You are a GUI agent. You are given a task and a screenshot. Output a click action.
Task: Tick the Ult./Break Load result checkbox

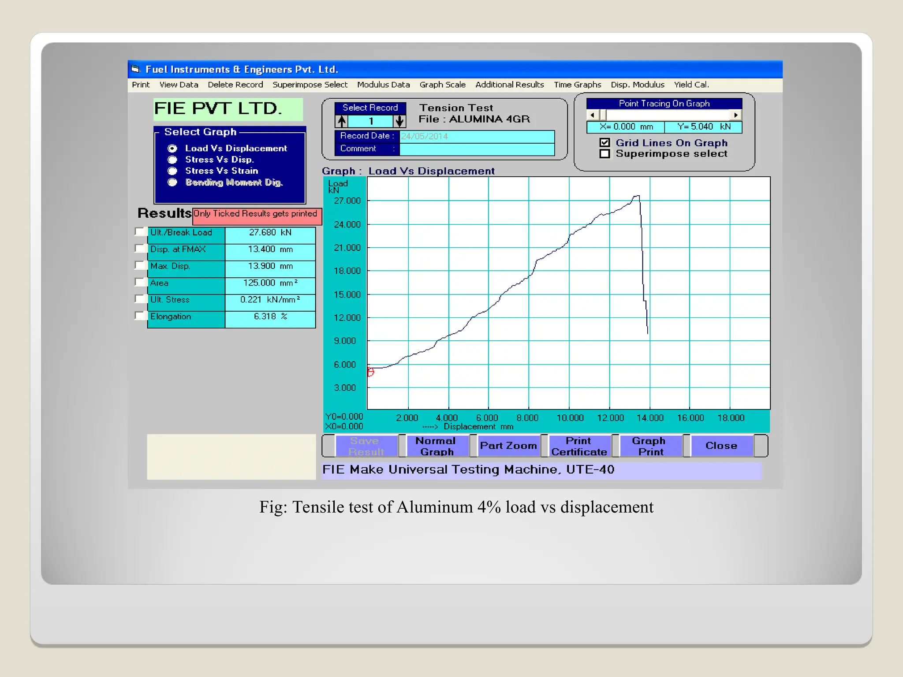[x=141, y=232]
